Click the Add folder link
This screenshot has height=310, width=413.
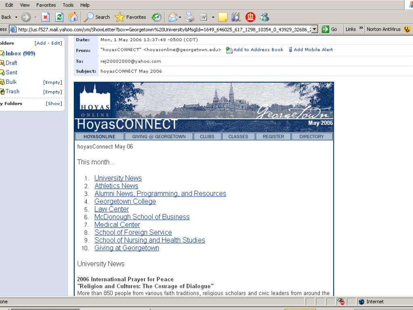(41, 43)
